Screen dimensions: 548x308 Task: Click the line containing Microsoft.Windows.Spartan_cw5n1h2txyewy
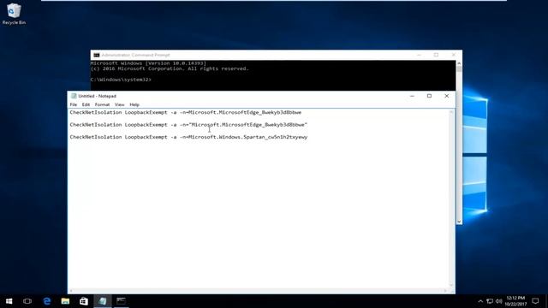click(x=188, y=137)
